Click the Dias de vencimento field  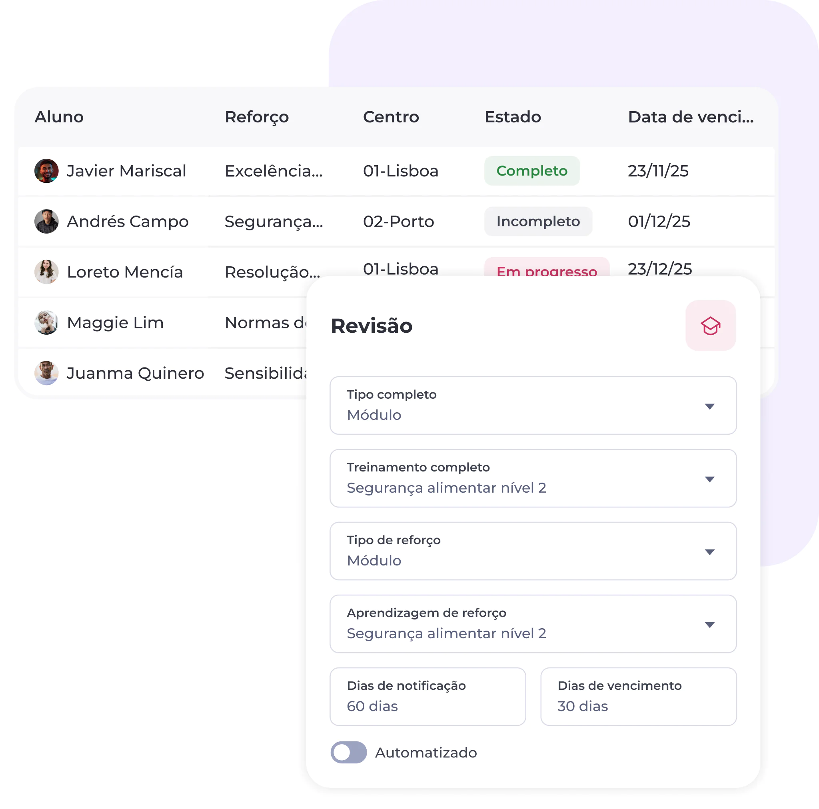pyautogui.click(x=638, y=697)
